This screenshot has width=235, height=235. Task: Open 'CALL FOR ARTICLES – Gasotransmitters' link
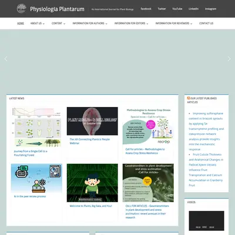(147, 211)
